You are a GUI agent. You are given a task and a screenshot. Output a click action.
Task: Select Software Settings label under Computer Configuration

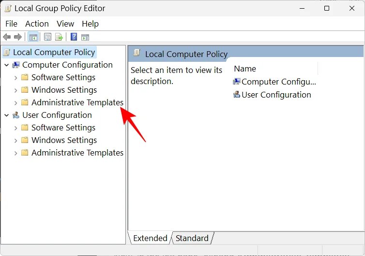63,77
